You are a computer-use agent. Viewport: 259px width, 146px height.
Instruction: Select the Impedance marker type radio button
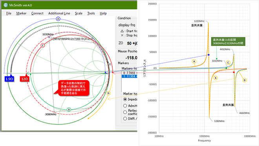coord(125,99)
